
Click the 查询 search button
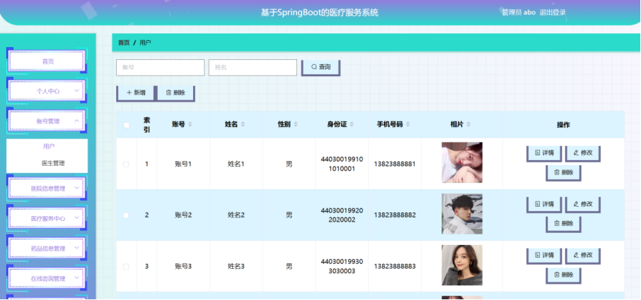click(321, 68)
